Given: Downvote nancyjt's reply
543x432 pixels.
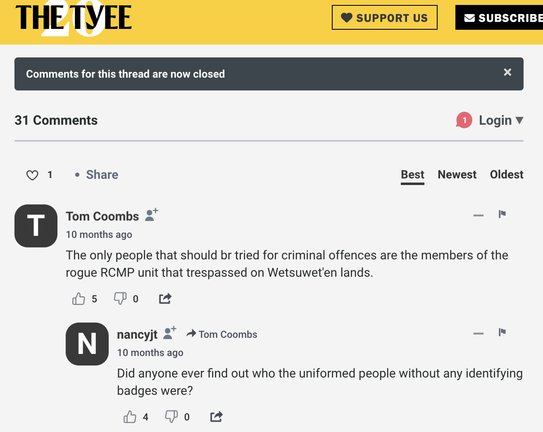Looking at the screenshot, I should pyautogui.click(x=171, y=417).
